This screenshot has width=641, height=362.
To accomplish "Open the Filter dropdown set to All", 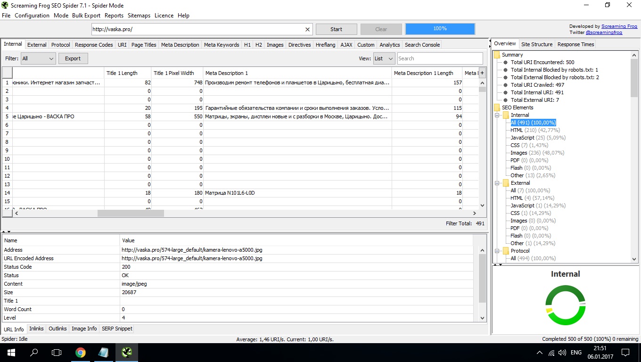I will click(x=38, y=58).
